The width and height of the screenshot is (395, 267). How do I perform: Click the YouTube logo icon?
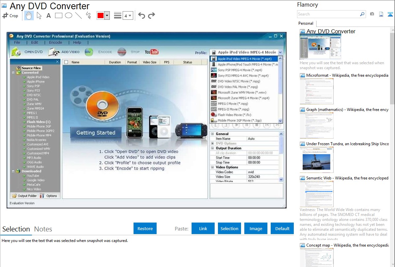pyautogui.click(x=152, y=52)
